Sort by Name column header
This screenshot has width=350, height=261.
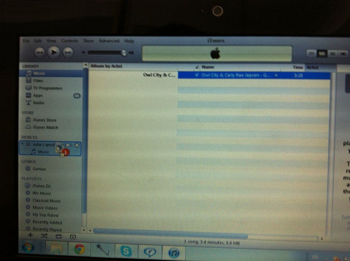click(x=240, y=67)
